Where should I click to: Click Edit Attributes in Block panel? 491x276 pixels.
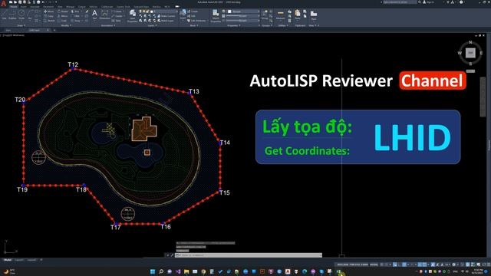(196, 21)
